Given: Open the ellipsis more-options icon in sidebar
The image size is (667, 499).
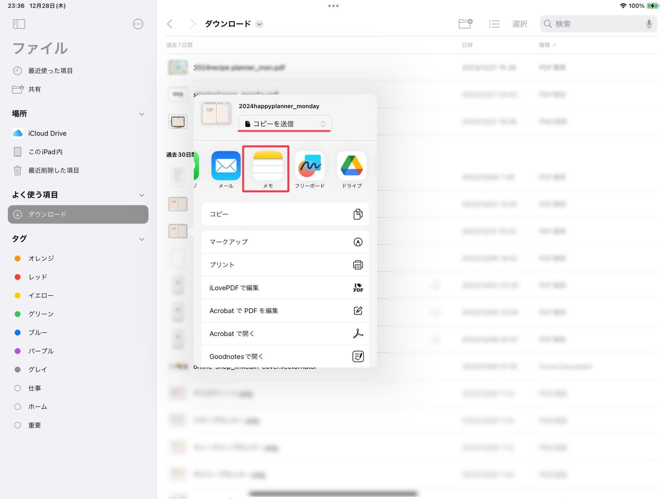Looking at the screenshot, I should point(138,24).
